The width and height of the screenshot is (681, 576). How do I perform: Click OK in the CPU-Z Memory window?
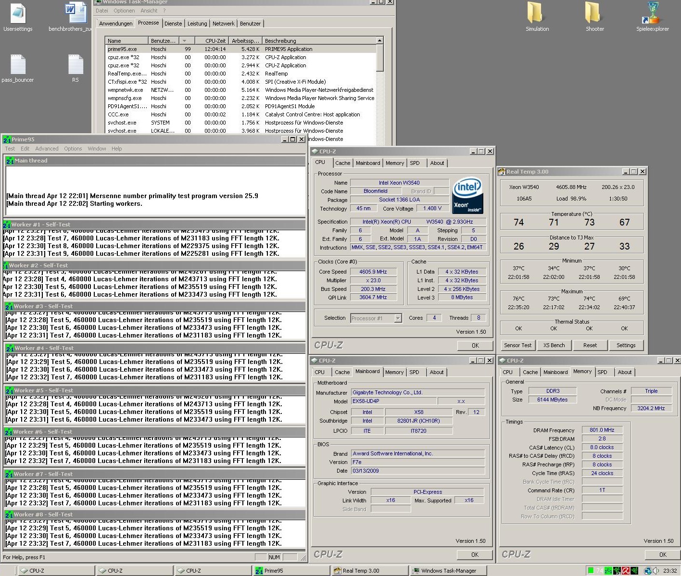pyautogui.click(x=663, y=554)
